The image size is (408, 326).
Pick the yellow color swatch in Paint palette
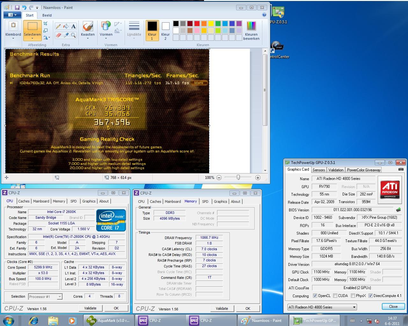pos(211,24)
